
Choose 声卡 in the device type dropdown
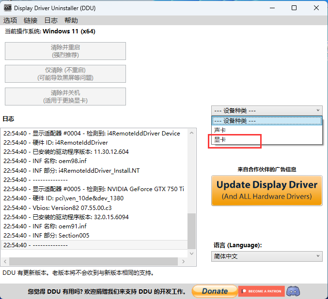click(220, 130)
